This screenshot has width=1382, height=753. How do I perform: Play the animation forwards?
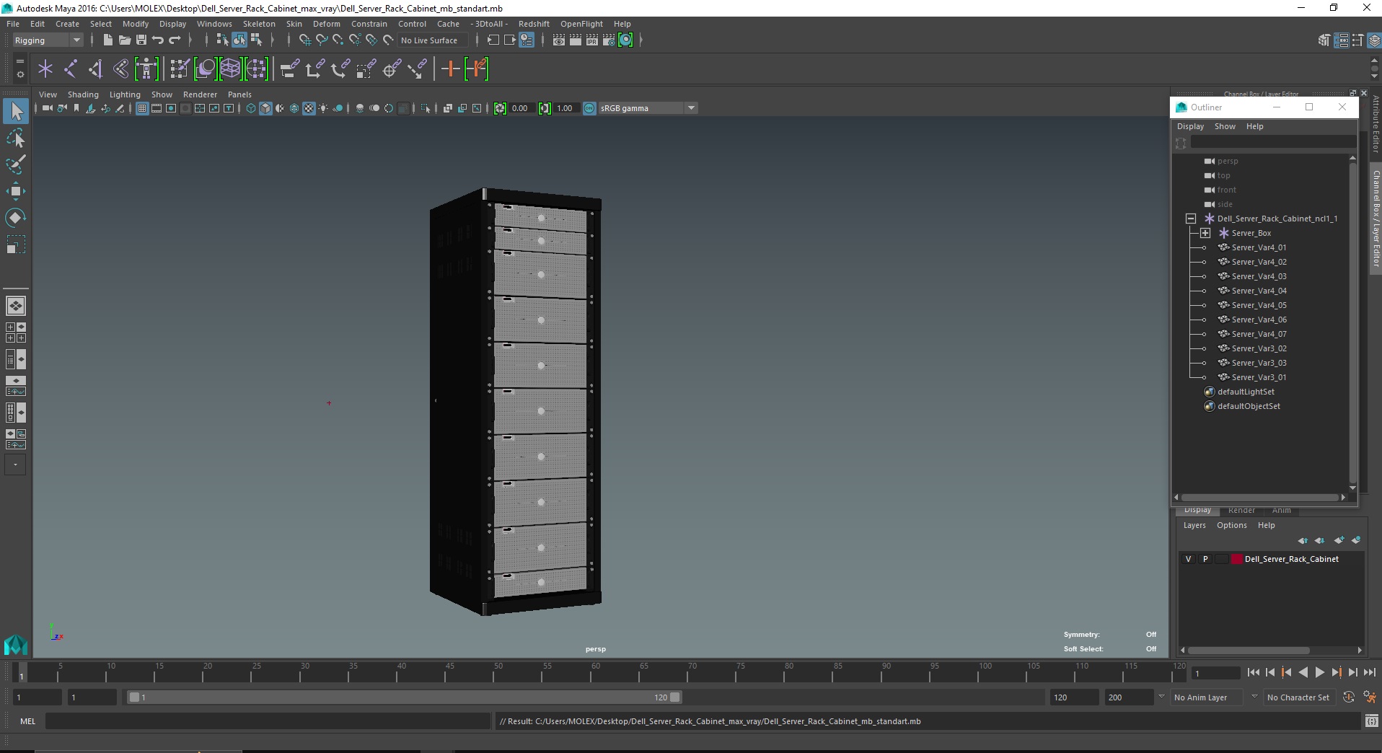click(x=1319, y=672)
